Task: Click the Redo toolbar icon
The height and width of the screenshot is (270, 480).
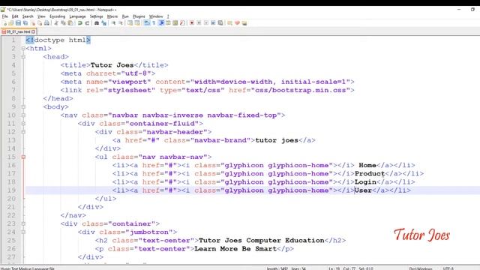Action: [x=87, y=23]
